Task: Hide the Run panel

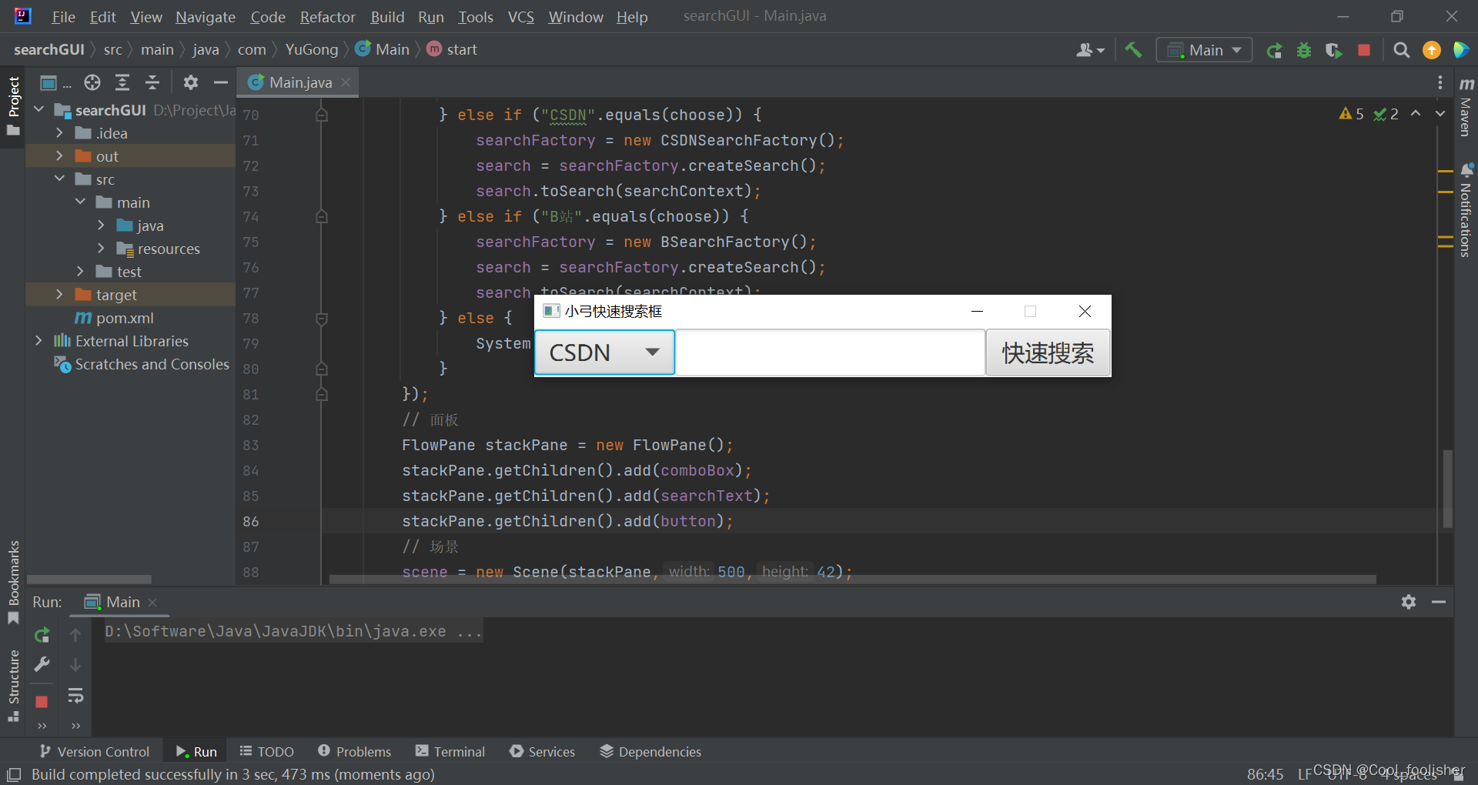Action: click(x=1439, y=602)
